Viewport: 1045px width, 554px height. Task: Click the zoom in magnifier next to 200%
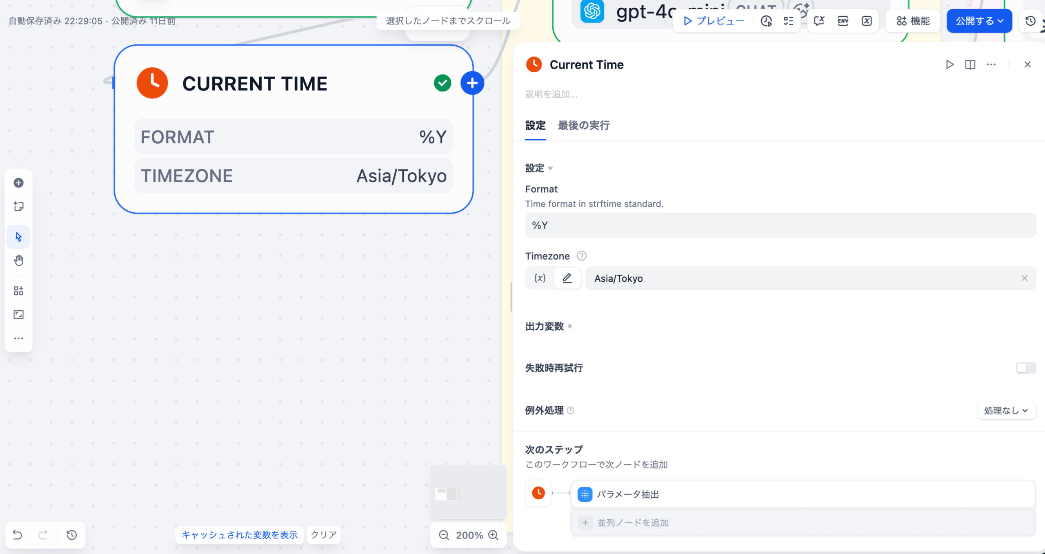click(494, 535)
